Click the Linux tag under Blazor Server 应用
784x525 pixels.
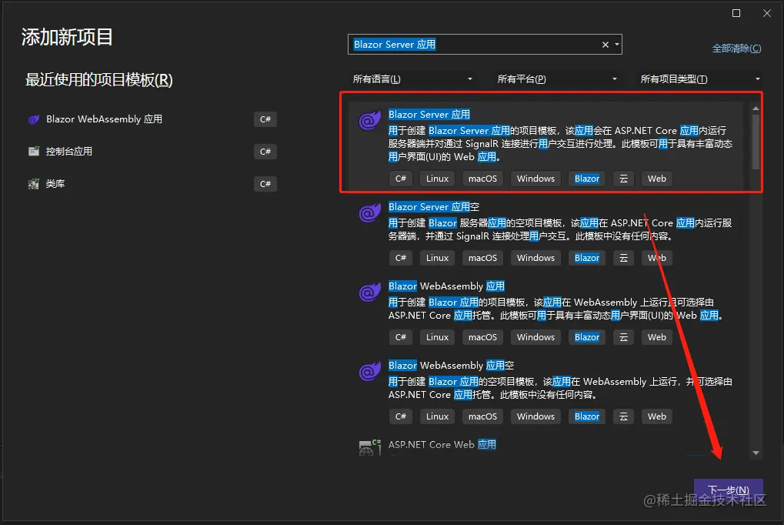[x=437, y=179]
